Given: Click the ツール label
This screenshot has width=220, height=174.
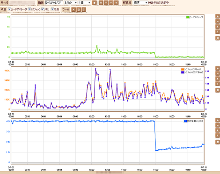Looking at the screenshot, I should point(66,9).
